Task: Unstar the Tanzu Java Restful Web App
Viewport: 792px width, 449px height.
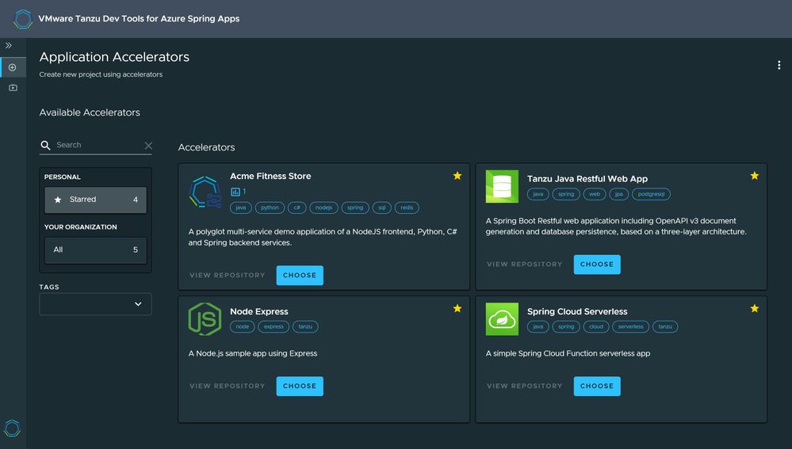Action: [x=754, y=176]
